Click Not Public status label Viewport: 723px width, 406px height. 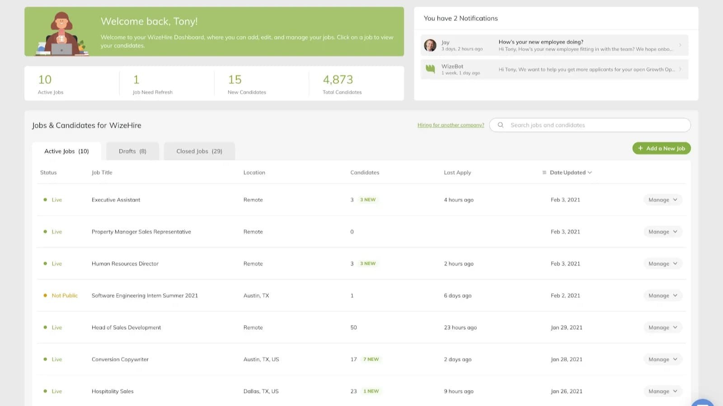coord(65,296)
